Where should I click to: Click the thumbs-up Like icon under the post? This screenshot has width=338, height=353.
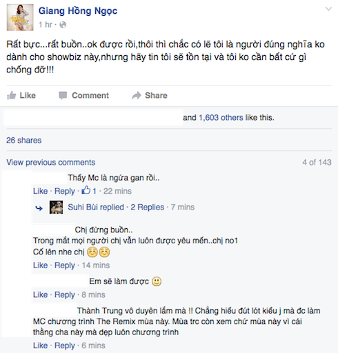tap(11, 95)
